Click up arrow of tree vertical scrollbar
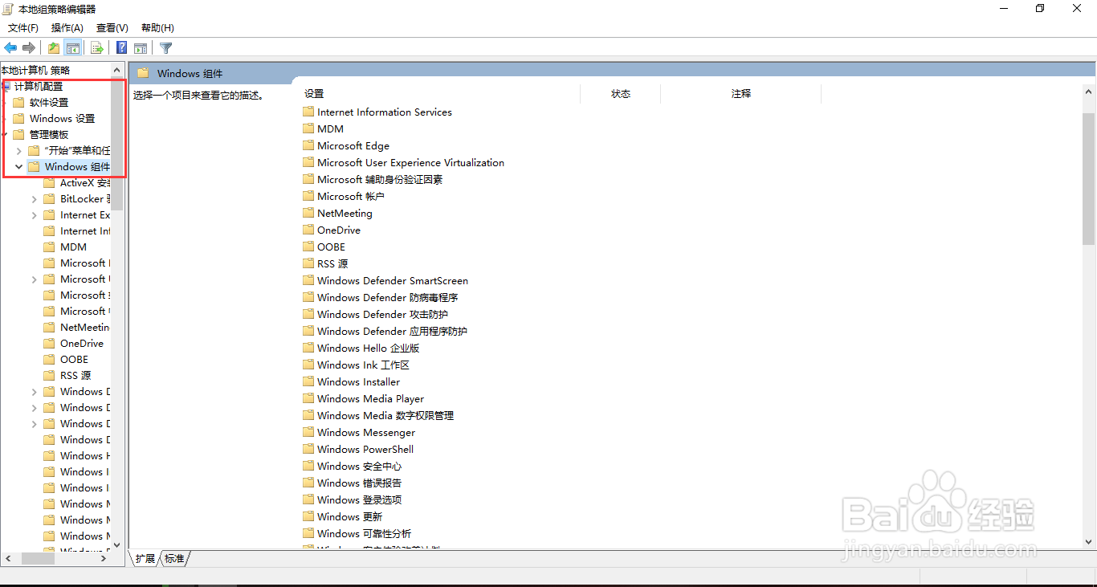The height and width of the screenshot is (587, 1097). [118, 70]
